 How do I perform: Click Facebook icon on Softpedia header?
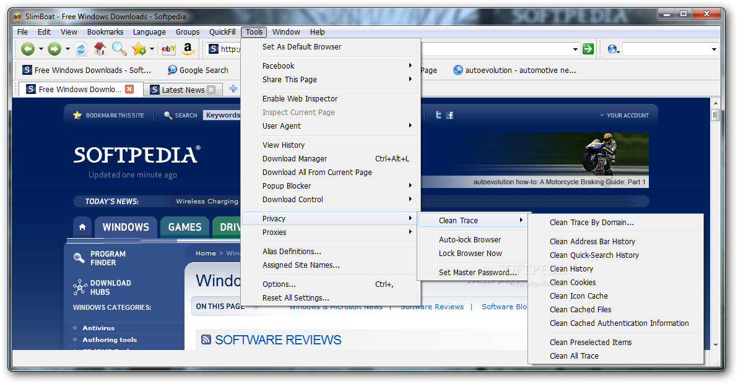[x=450, y=115]
